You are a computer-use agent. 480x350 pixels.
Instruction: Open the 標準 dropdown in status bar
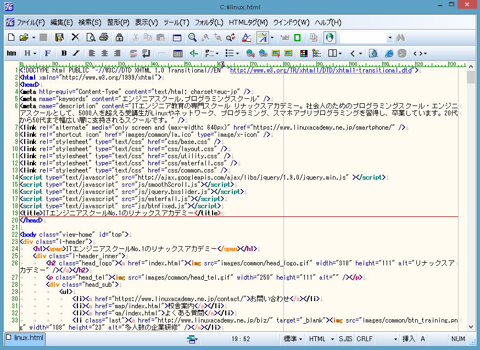[293, 339]
